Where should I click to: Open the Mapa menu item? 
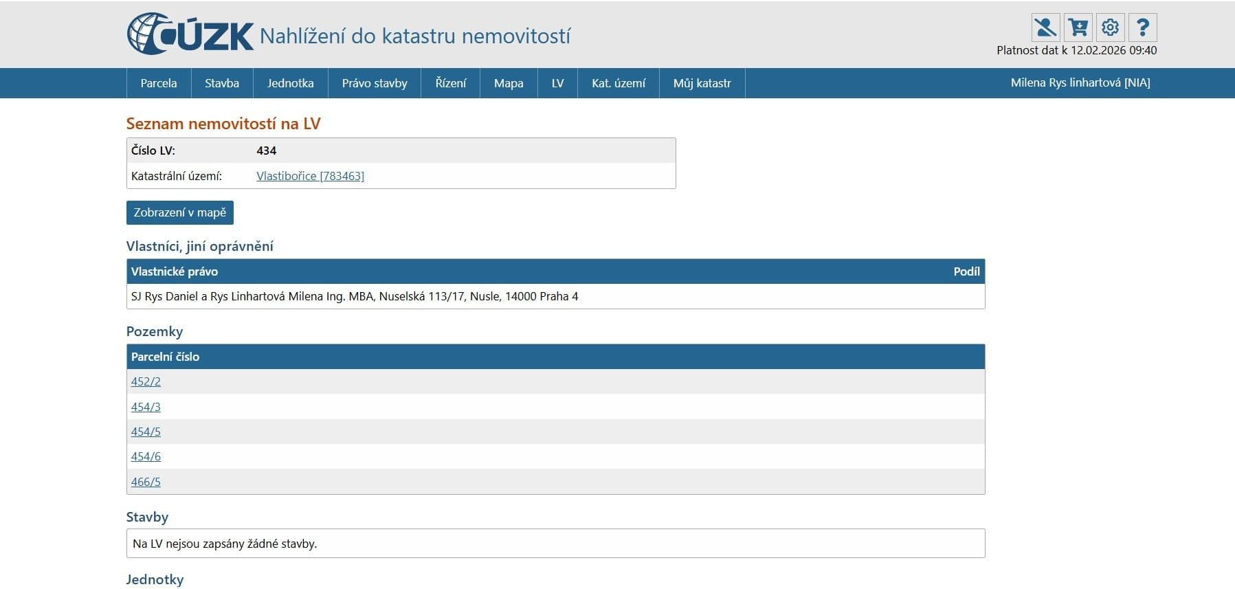click(x=509, y=83)
